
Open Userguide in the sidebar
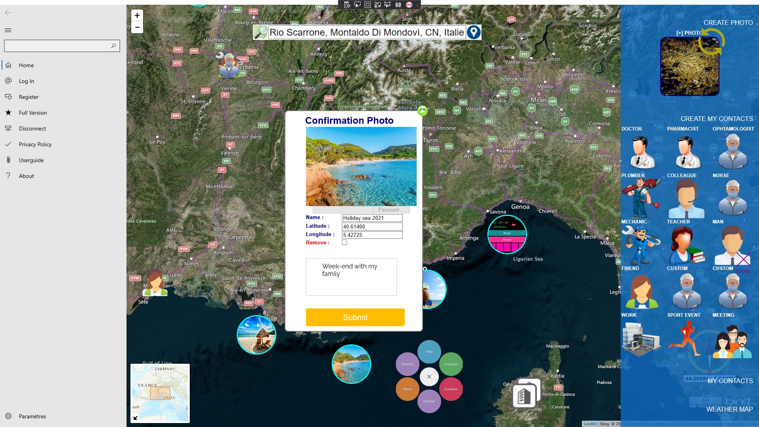31,160
